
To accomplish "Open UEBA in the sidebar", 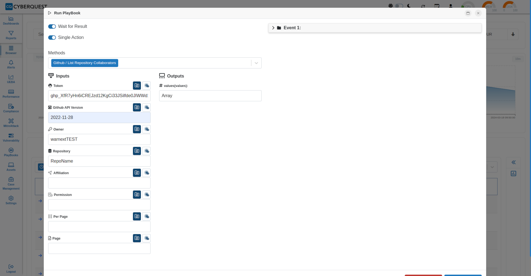I will (x=11, y=79).
